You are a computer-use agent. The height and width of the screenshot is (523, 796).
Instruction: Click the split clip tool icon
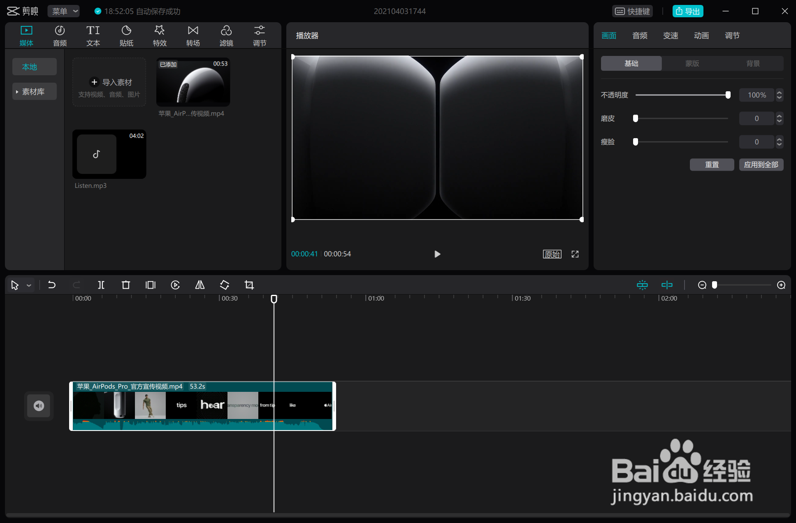click(101, 285)
